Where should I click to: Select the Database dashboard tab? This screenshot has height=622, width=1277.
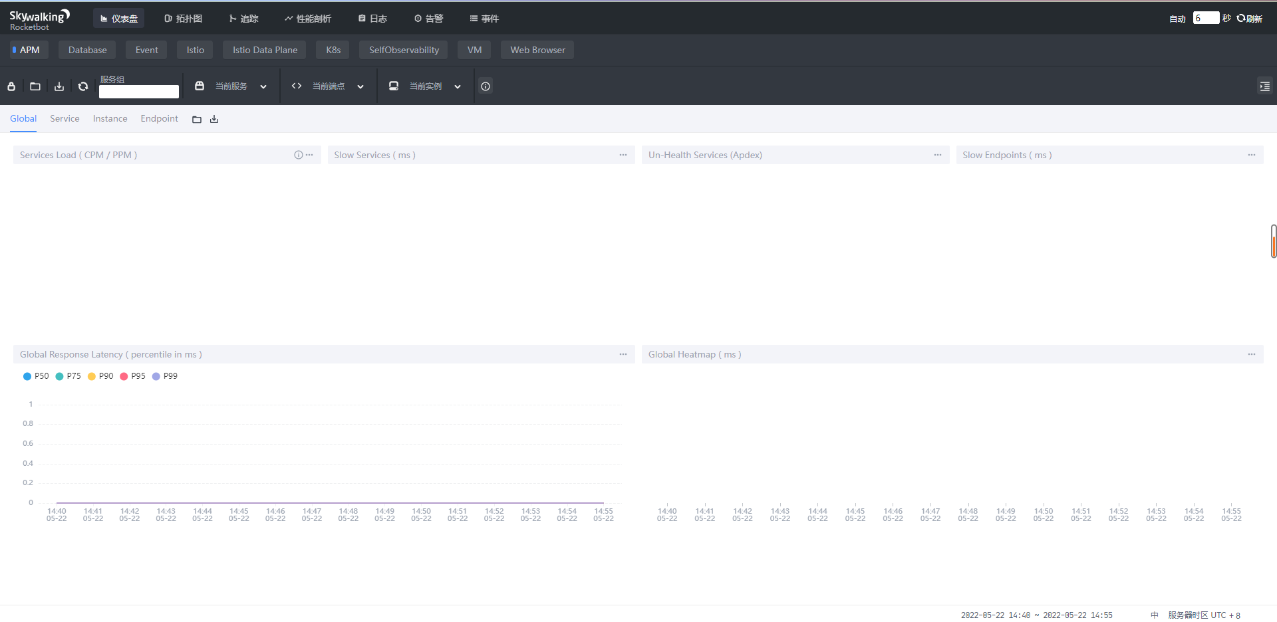click(87, 50)
